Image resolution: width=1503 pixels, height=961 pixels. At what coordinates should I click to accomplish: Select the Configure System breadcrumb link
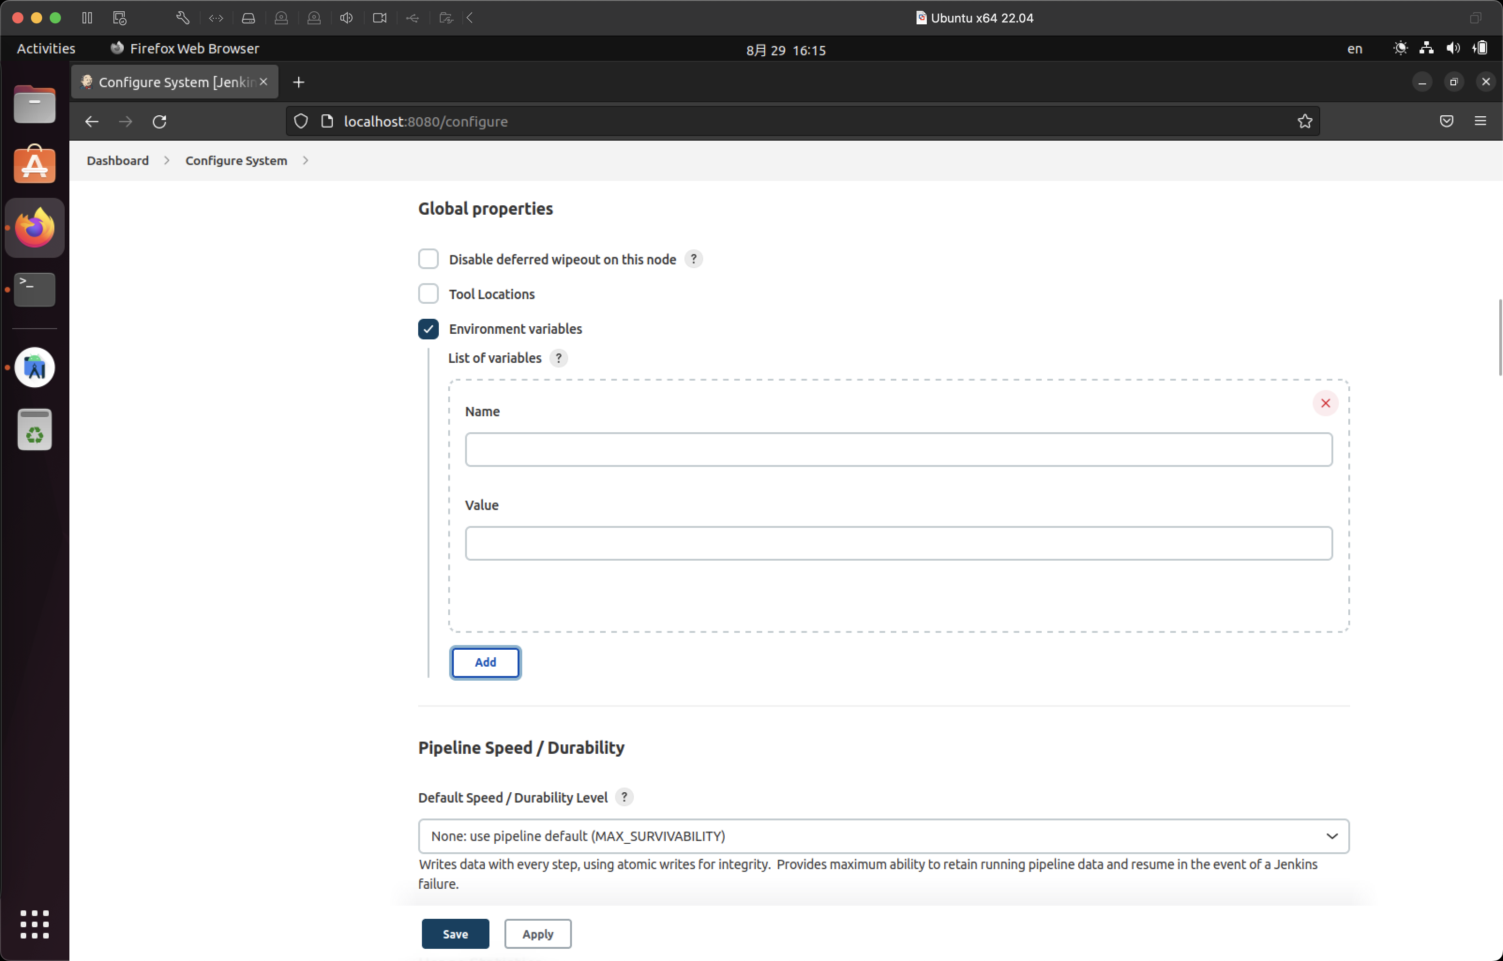(235, 160)
